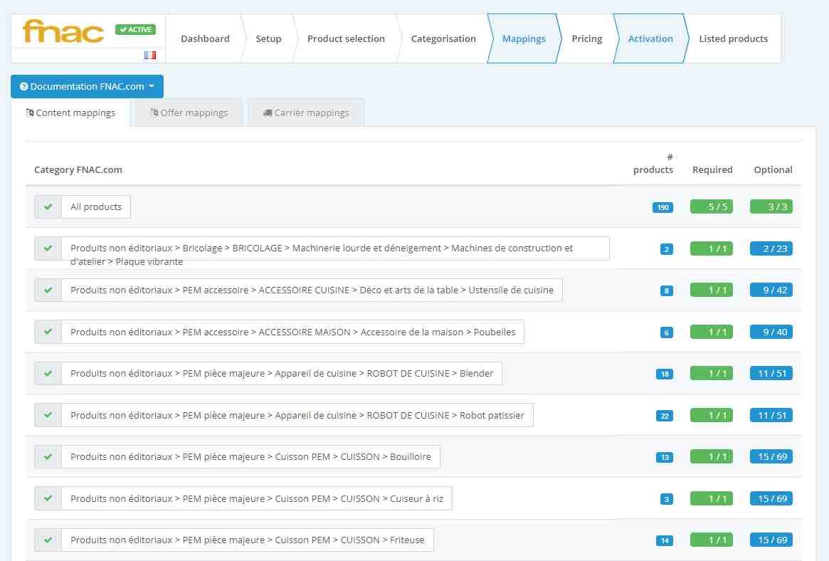Click the 9 / 42 optional badge
The image size is (829, 561).
[x=771, y=290]
